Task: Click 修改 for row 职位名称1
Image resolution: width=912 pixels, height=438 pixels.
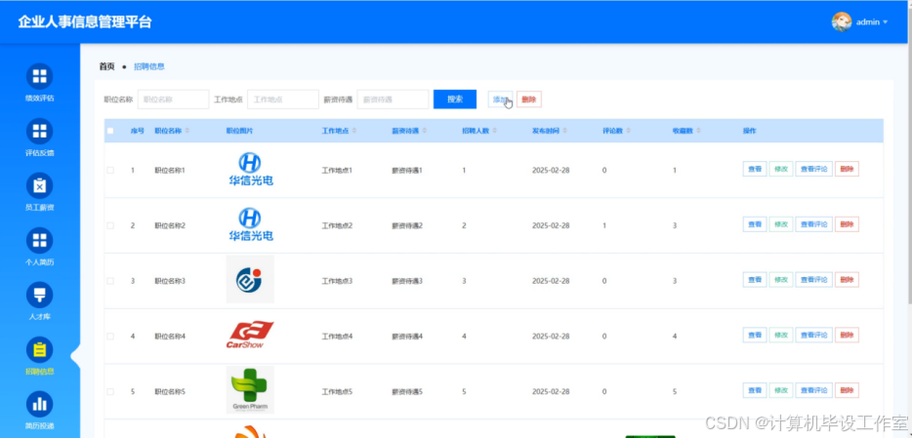Action: 781,169
